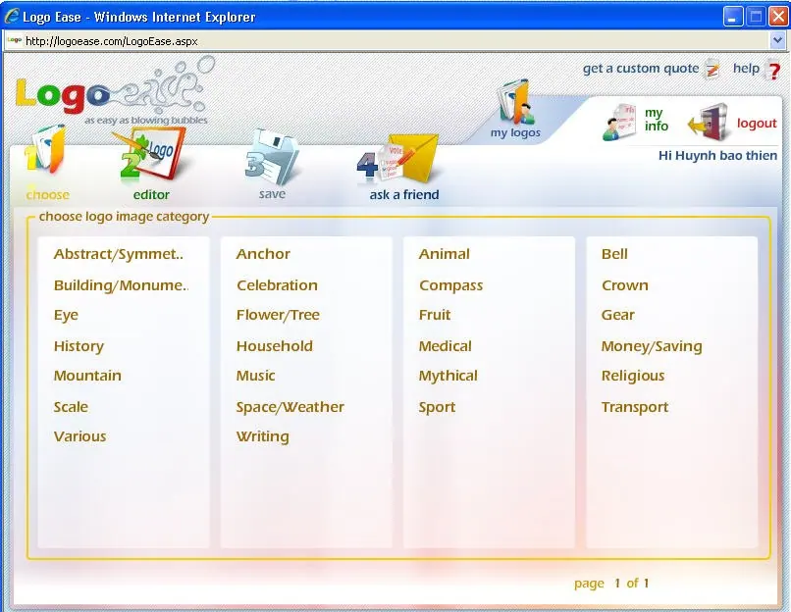Click the Internet Explorer title bar icon

(12, 16)
